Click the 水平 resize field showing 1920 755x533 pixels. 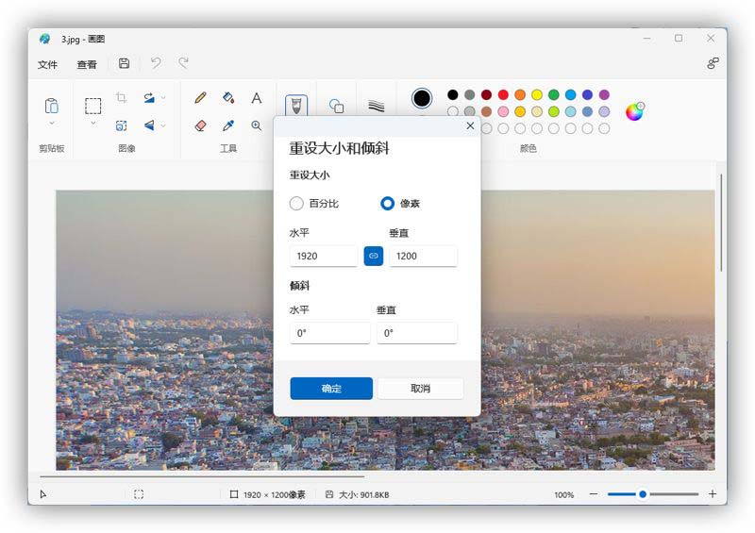tap(323, 256)
